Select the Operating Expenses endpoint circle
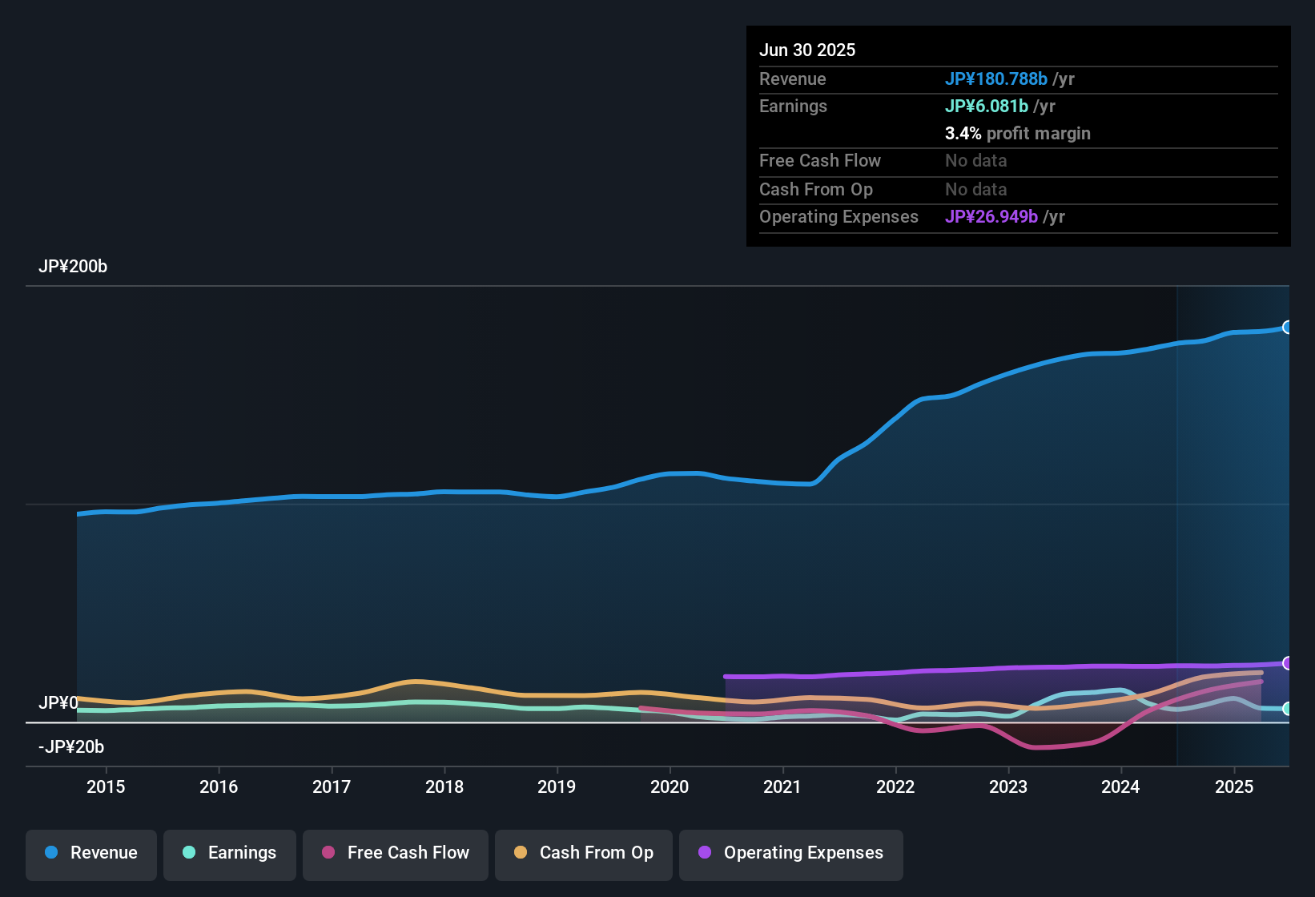 [1288, 663]
